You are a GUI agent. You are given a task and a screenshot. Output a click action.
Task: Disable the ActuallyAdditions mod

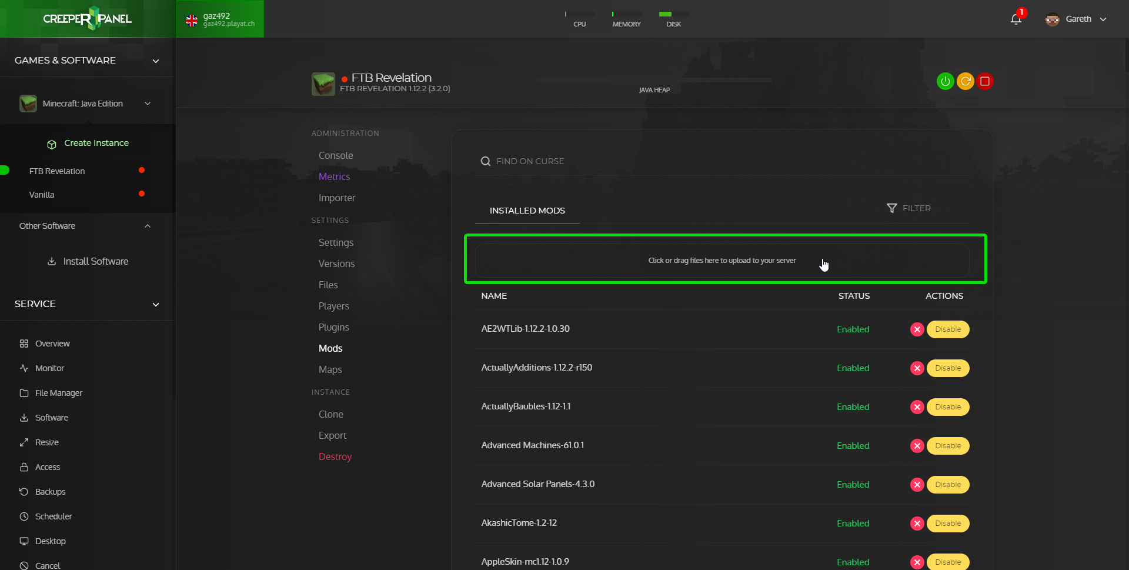coord(948,368)
